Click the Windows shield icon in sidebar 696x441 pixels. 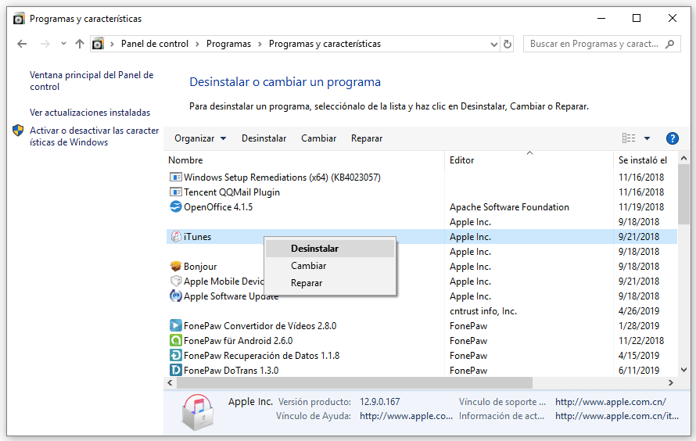pos(18,131)
